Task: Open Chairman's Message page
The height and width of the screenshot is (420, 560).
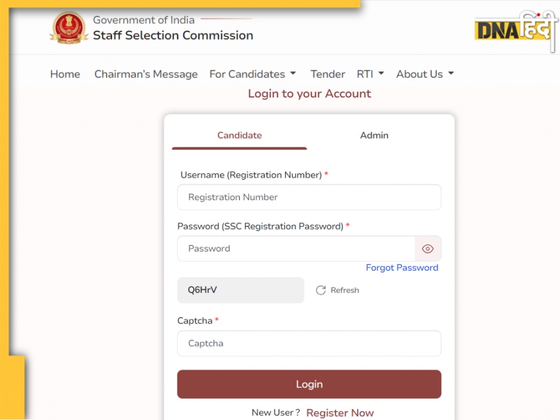Action: click(x=146, y=74)
